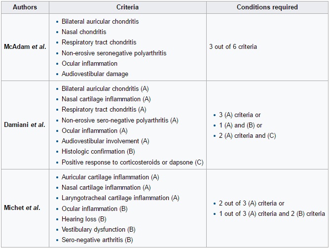Click the '2 out of 3 (A) criteria or' condition
The image size is (330, 248).
coord(252,203)
